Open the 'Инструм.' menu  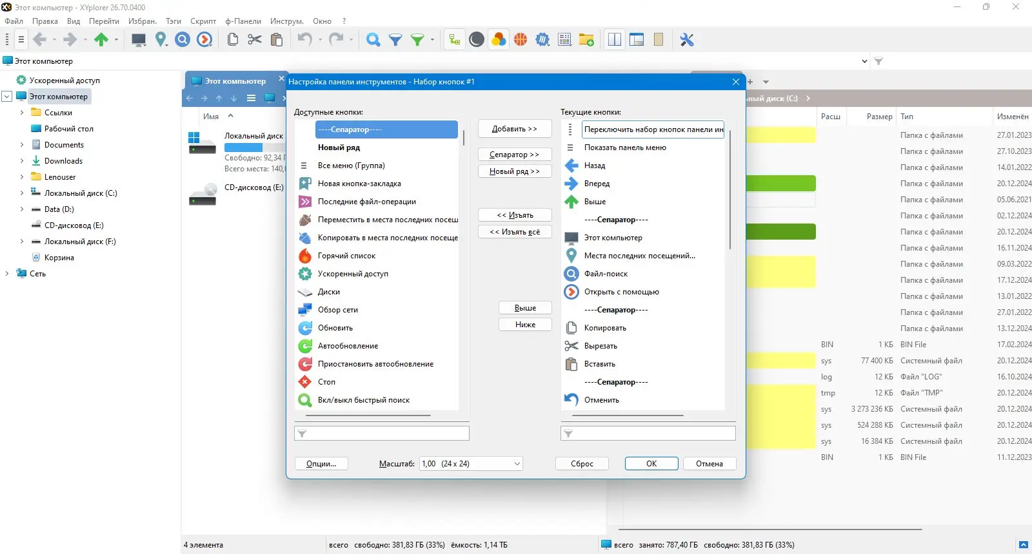tap(287, 21)
